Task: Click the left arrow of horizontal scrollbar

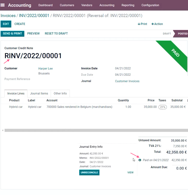Action: 3,130
